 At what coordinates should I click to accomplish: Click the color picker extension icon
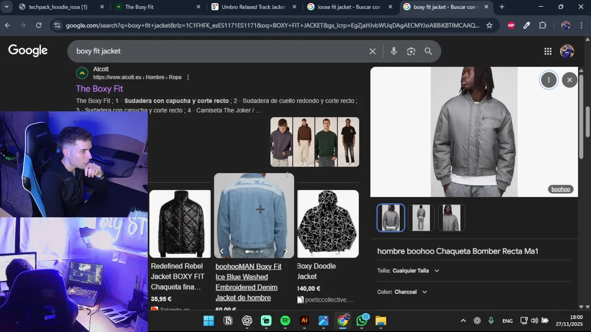pyautogui.click(x=526, y=25)
